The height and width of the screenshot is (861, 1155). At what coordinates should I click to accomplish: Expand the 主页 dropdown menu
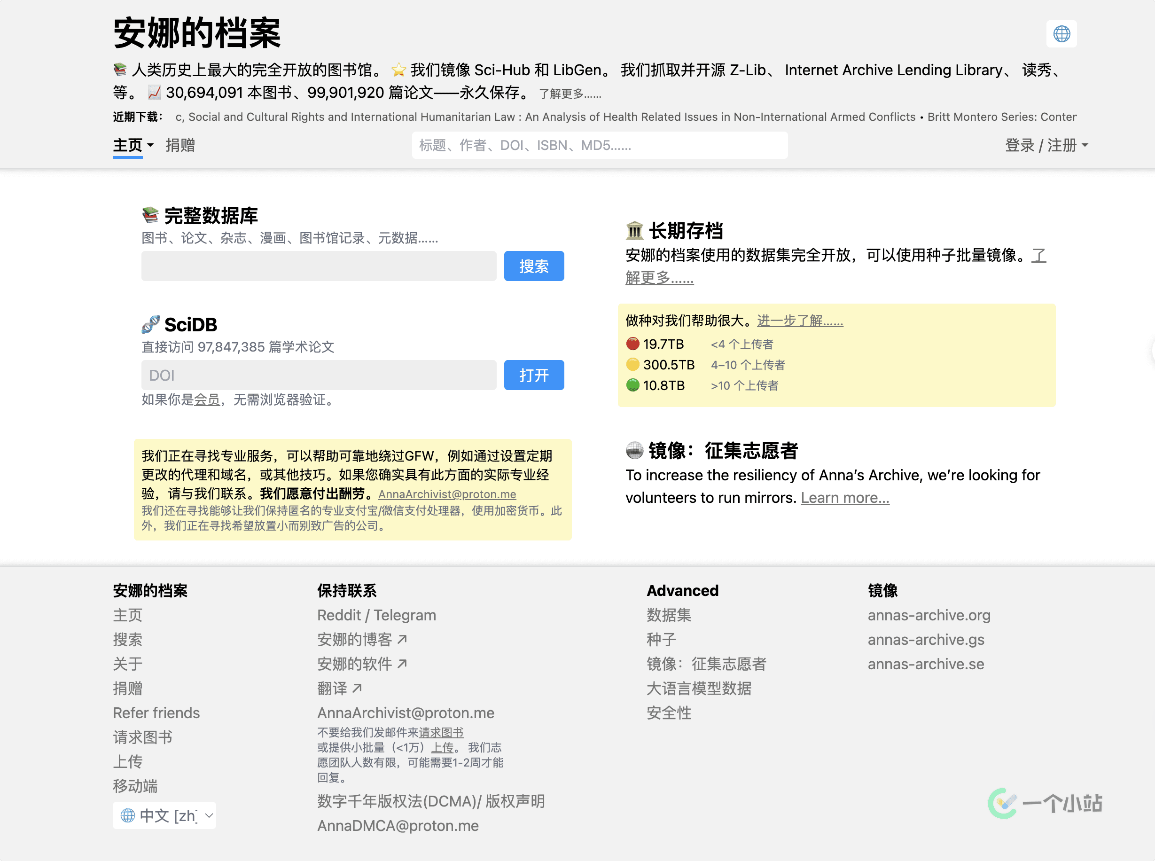[133, 145]
